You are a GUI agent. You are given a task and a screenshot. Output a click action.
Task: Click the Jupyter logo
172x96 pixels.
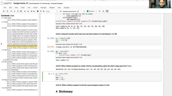6,3
